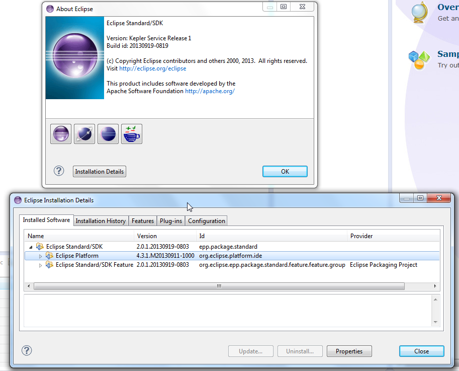Click the globe Overview icon in Welcome page
The width and height of the screenshot is (459, 371).
tap(420, 12)
